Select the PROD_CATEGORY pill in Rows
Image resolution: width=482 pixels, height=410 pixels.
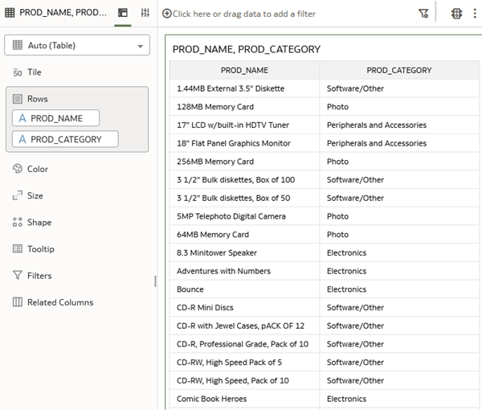tap(65, 139)
